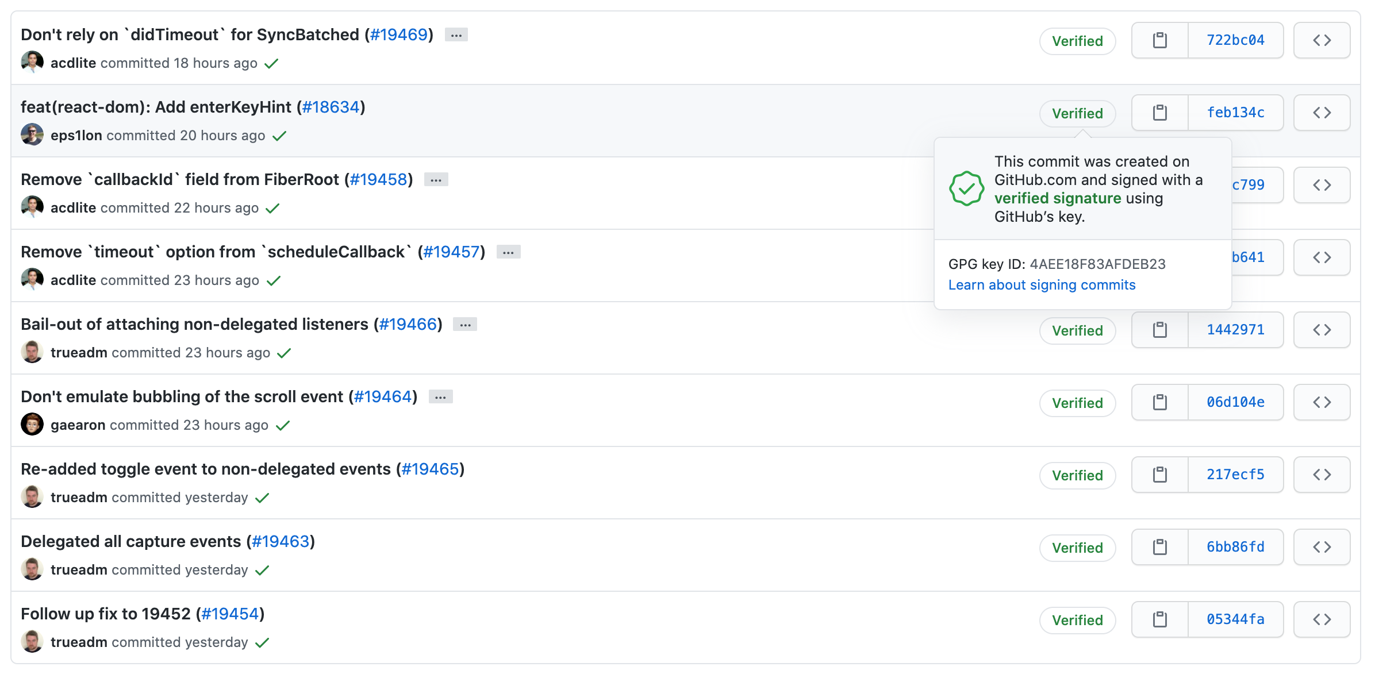Screen dimensions: 1375x678
Task: Click Verified badge on commit 6bb86fd
Action: pos(1077,548)
